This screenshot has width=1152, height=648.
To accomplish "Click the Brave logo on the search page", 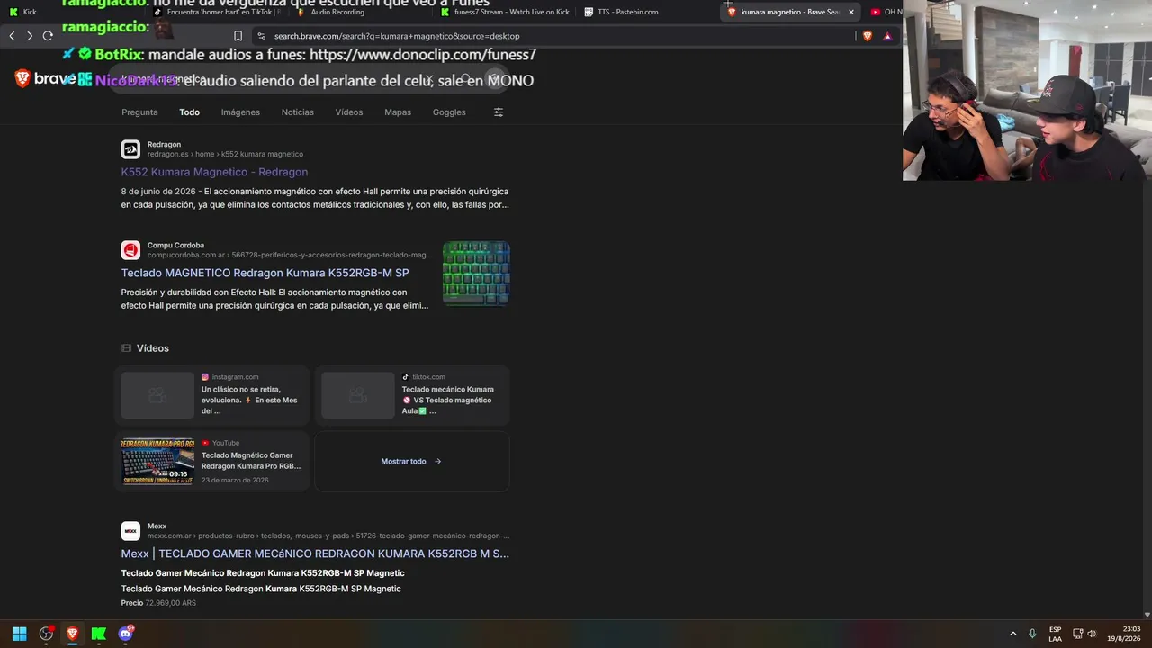I will click(45, 79).
